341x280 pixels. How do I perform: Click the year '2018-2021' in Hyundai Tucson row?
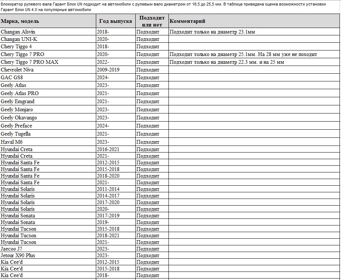coord(116,235)
